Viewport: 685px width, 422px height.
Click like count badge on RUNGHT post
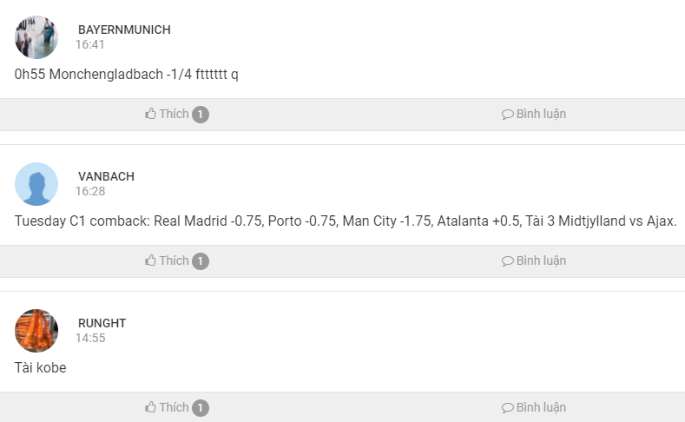point(201,408)
